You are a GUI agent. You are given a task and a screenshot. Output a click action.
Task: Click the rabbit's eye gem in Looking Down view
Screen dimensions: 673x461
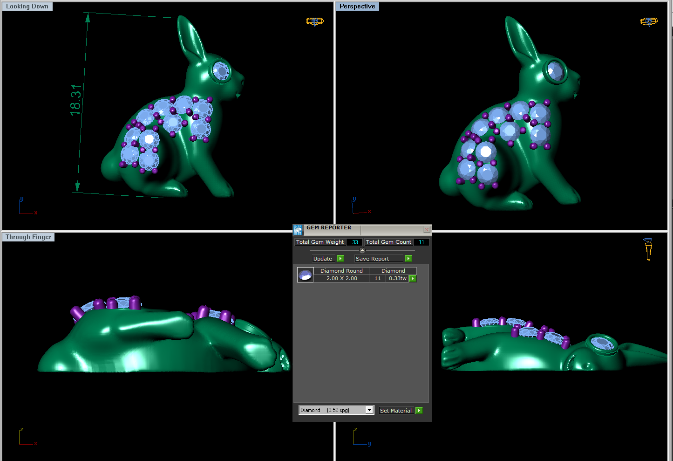tap(221, 71)
